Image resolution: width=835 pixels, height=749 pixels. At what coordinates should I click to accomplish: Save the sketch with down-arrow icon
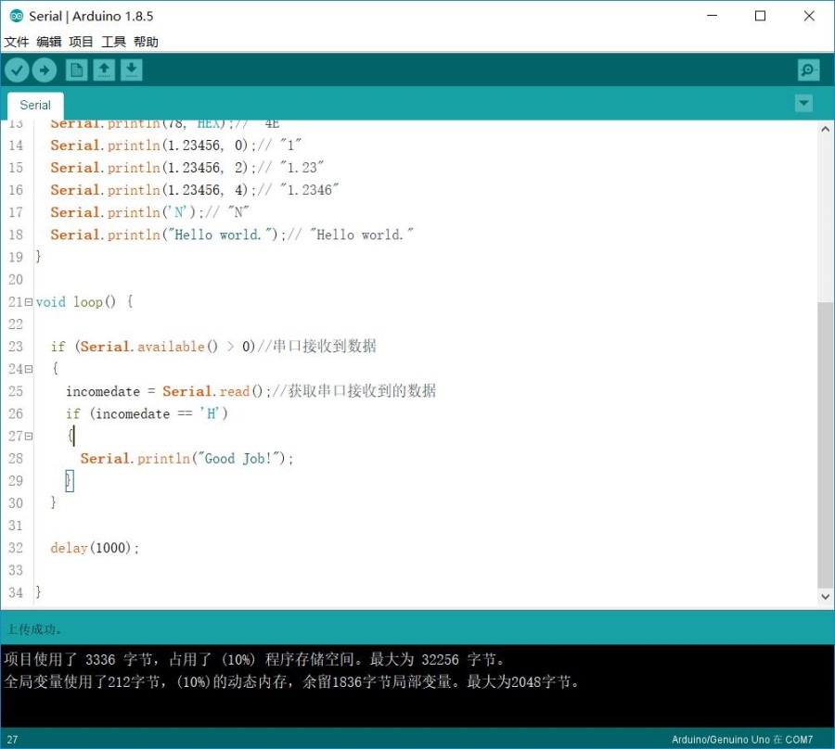pos(131,70)
